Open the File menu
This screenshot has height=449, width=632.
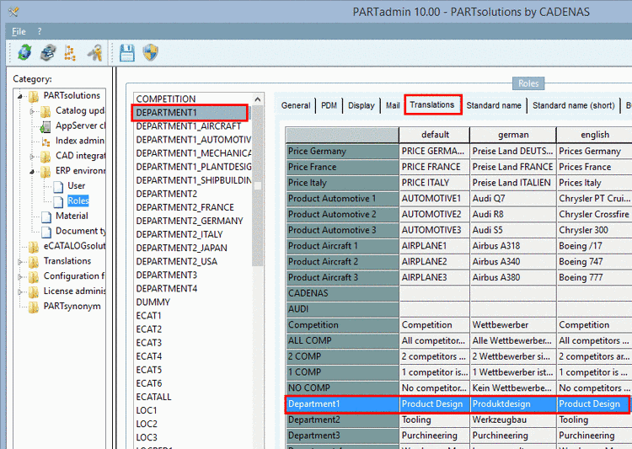[19, 31]
